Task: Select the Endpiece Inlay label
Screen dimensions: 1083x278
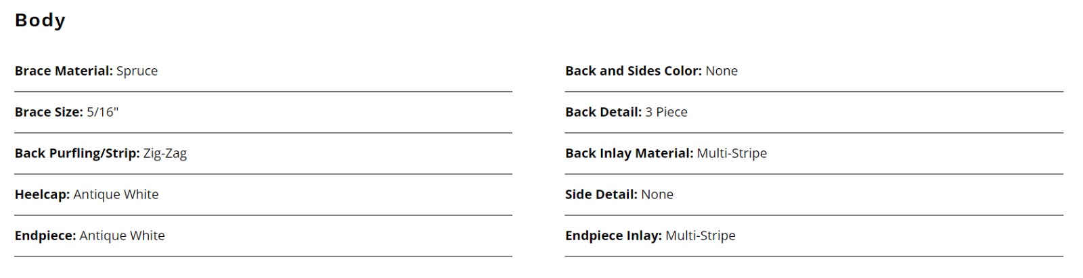Action: [x=613, y=235]
